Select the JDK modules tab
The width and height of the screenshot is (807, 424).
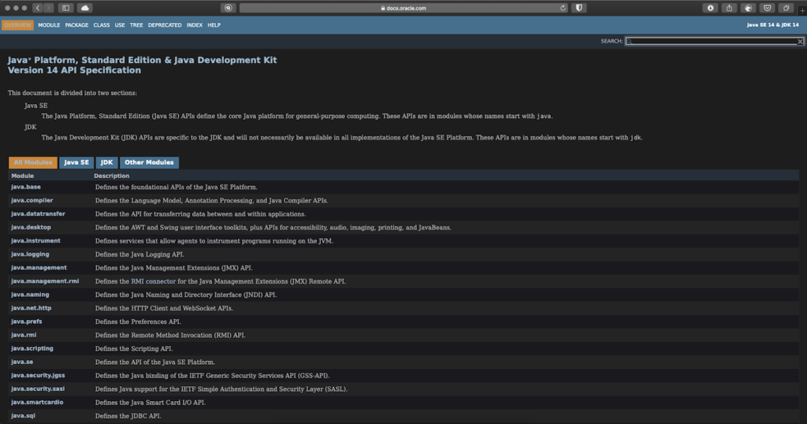106,162
